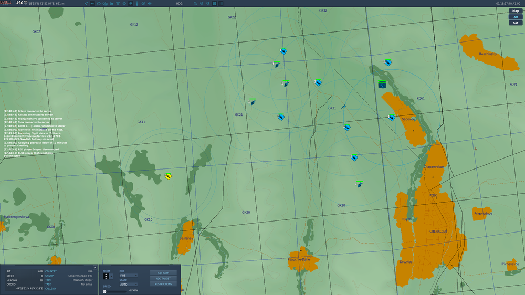The width and height of the screenshot is (525, 295).
Task: Click the GK21 grid label
Action: click(x=239, y=115)
